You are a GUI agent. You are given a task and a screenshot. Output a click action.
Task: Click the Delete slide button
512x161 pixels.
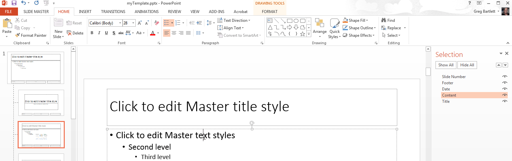(x=75, y=33)
